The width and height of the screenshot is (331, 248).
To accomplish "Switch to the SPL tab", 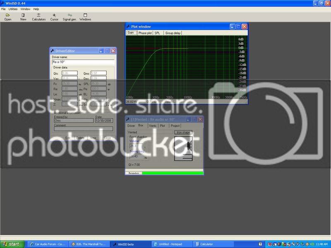I will click(157, 33).
